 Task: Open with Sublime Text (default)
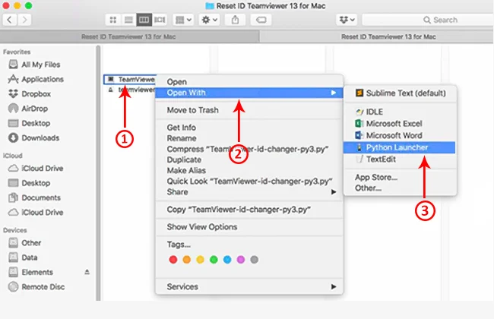tap(400, 93)
